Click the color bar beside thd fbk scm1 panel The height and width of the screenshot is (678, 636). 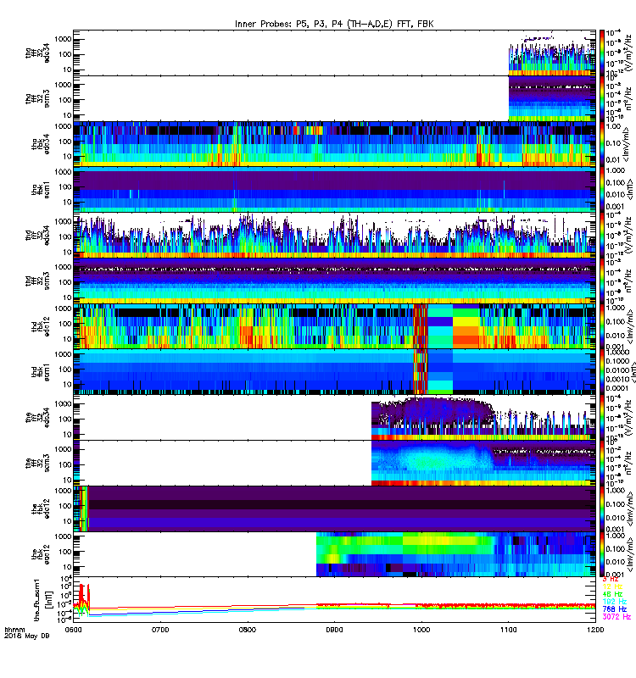(x=602, y=372)
